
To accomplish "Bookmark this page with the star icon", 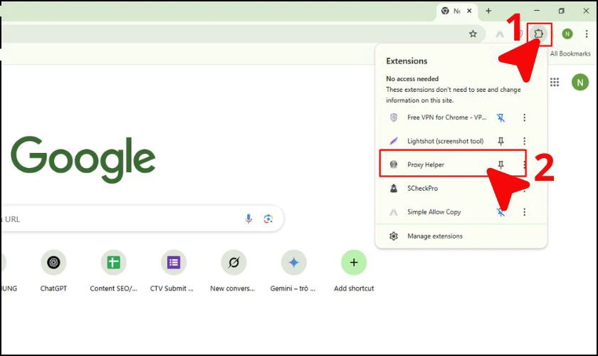I will click(x=473, y=33).
